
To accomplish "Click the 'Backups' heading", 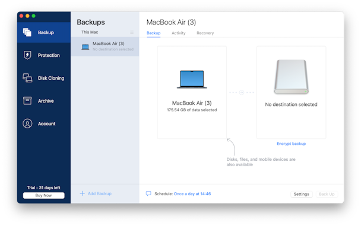I will point(91,22).
